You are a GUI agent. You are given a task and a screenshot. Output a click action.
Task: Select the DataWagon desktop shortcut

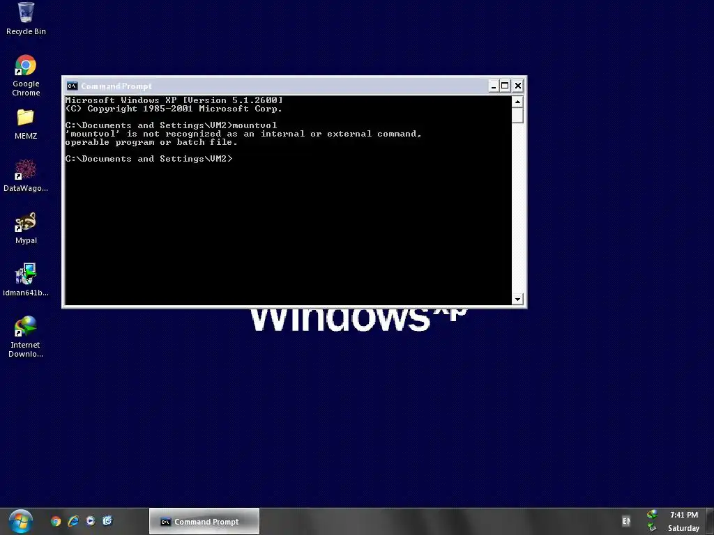point(26,175)
